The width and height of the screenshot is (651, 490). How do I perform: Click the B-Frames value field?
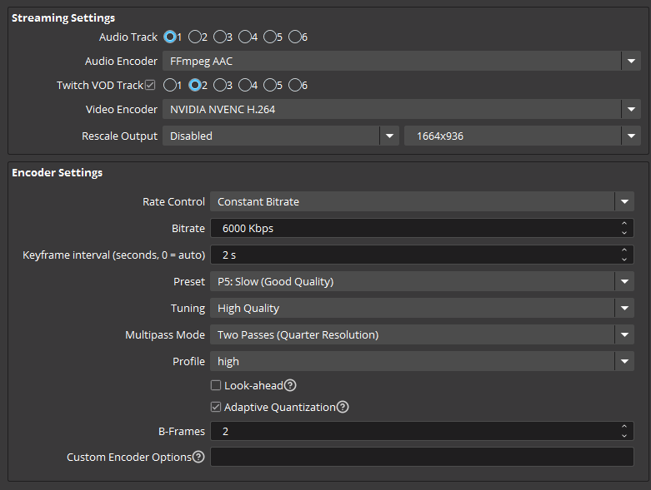423,431
